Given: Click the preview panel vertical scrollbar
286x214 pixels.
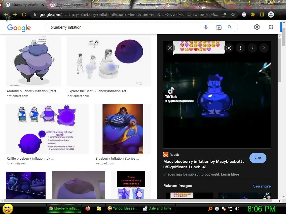Looking at the screenshot, I should 280,60.
